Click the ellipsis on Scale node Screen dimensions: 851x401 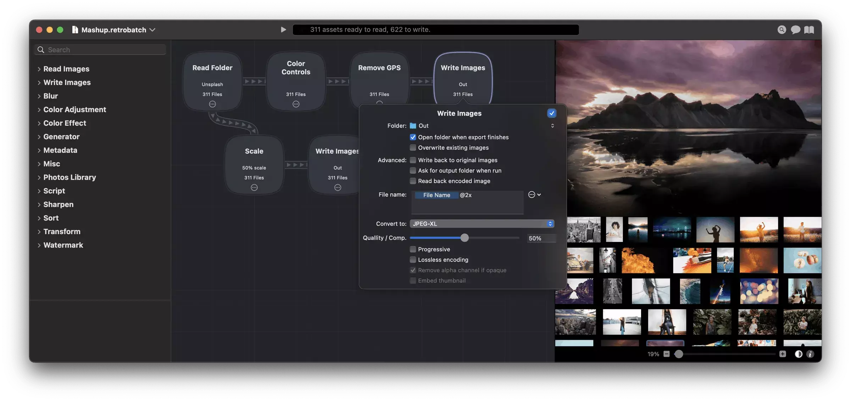tap(254, 188)
